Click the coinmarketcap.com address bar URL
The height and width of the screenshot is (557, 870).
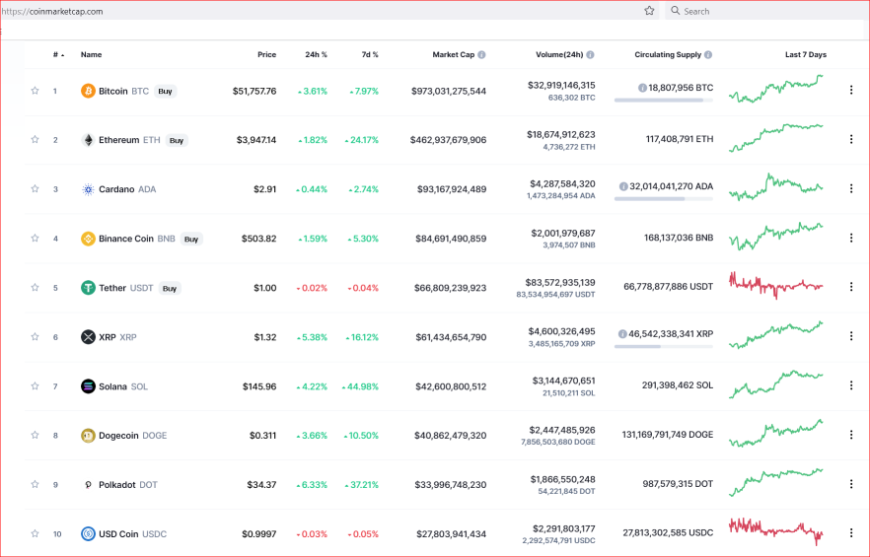pos(51,11)
